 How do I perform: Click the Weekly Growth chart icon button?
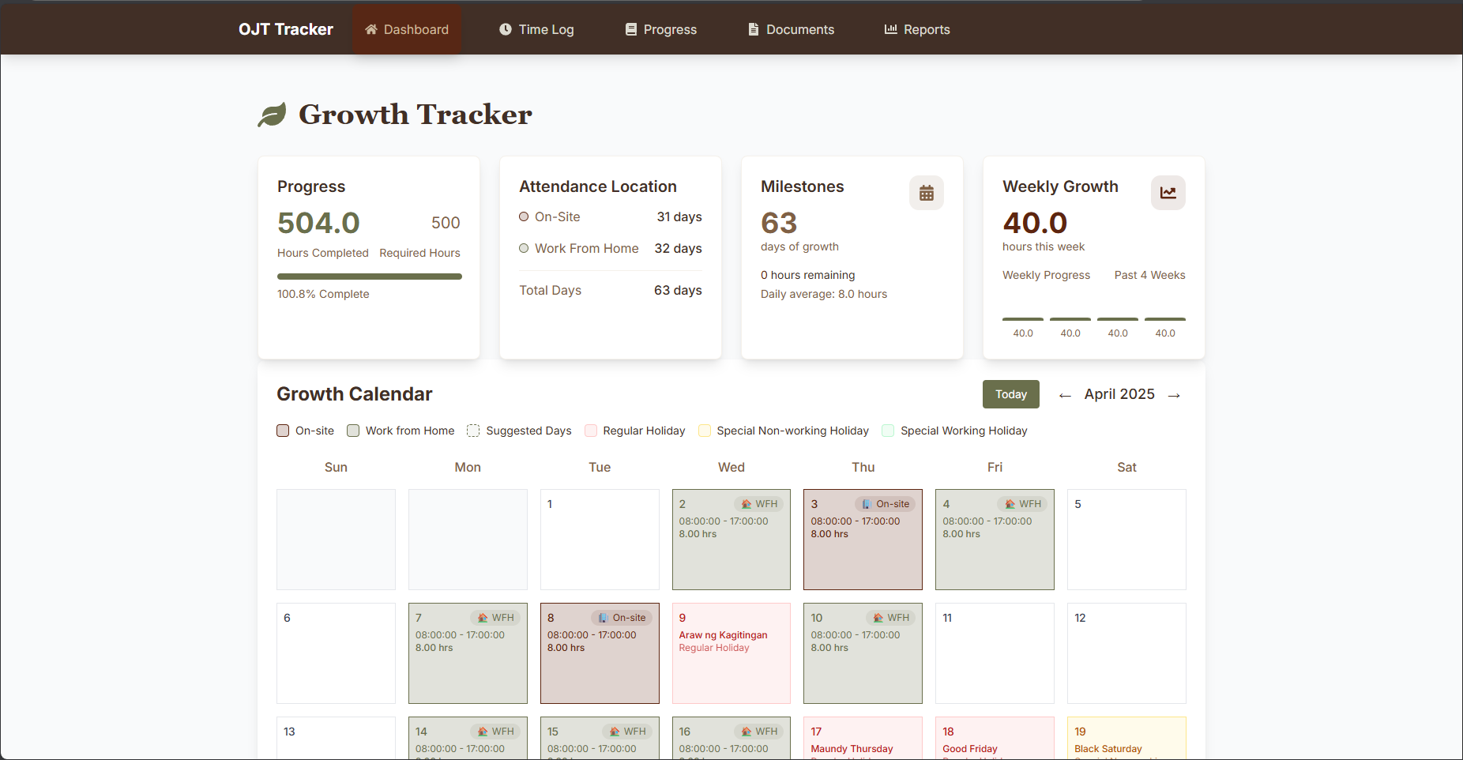click(x=1168, y=193)
